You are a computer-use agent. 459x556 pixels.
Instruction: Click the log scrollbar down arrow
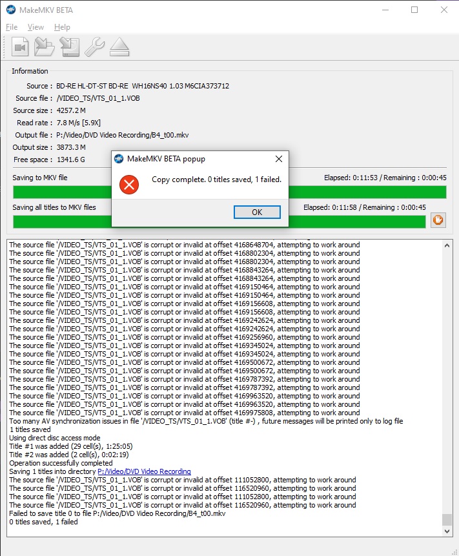click(447, 531)
